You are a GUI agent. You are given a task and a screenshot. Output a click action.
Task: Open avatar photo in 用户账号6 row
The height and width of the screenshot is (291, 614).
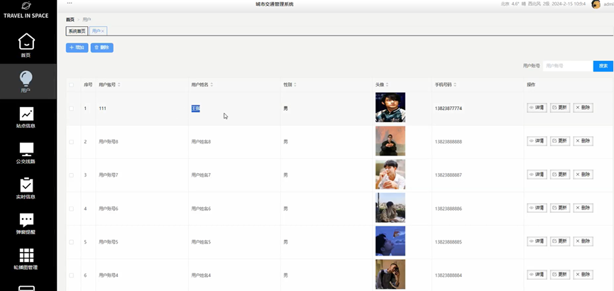(390, 207)
